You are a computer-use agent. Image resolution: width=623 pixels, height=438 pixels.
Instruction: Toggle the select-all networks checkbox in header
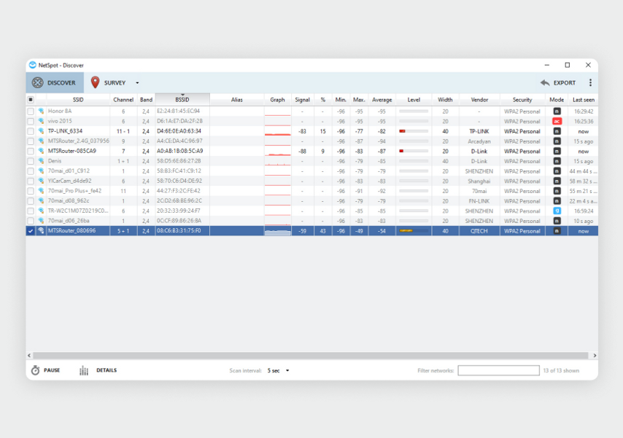(31, 100)
